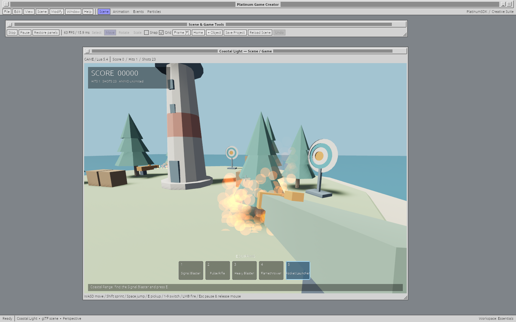The height and width of the screenshot is (322, 516).
Task: Select weapon slot 2 Pulse Rifle
Action: click(218, 270)
